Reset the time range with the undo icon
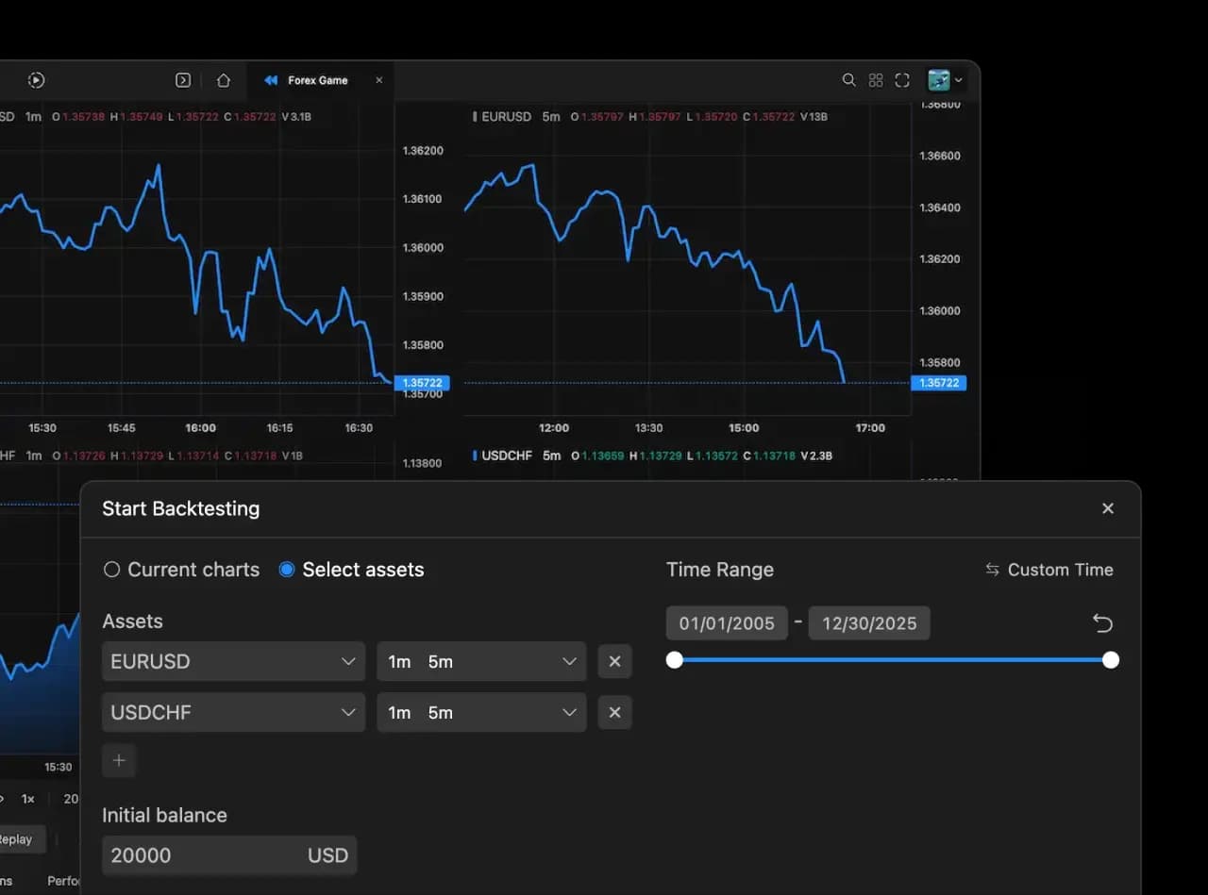This screenshot has height=895, width=1208. click(x=1102, y=622)
